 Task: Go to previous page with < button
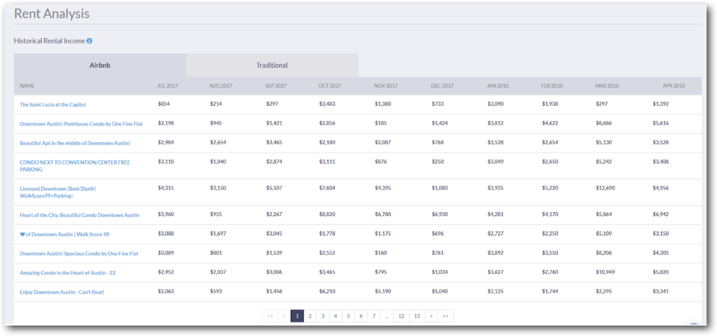[x=284, y=316]
